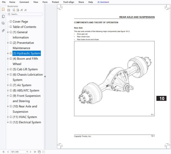Image resolution: width=171 pixels, height=154 pixels.
Task: Select the (3) Hydraulic System bookmark
Action: click(27, 53)
